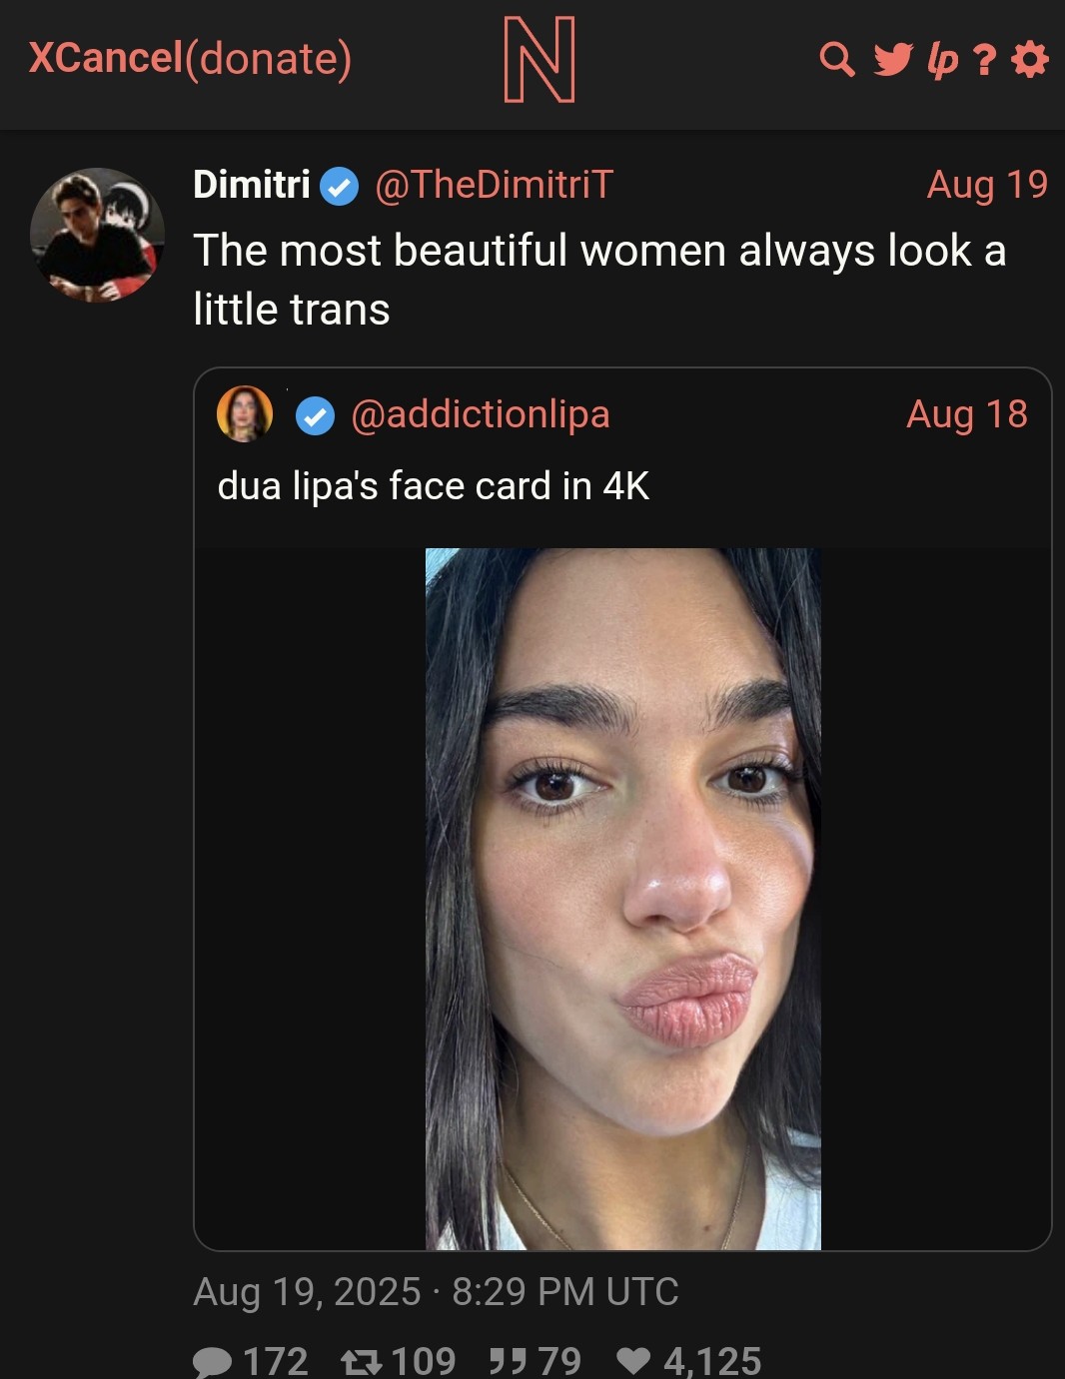The image size is (1065, 1379).
Task: Click the Aug 18 quoted tweet date
Action: click(x=966, y=414)
